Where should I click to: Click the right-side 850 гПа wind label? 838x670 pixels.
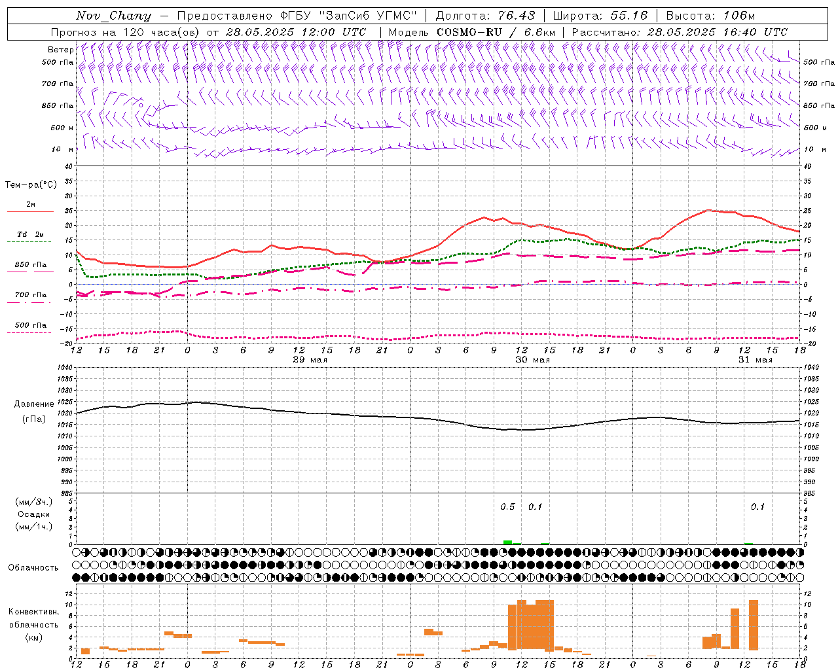tap(819, 105)
